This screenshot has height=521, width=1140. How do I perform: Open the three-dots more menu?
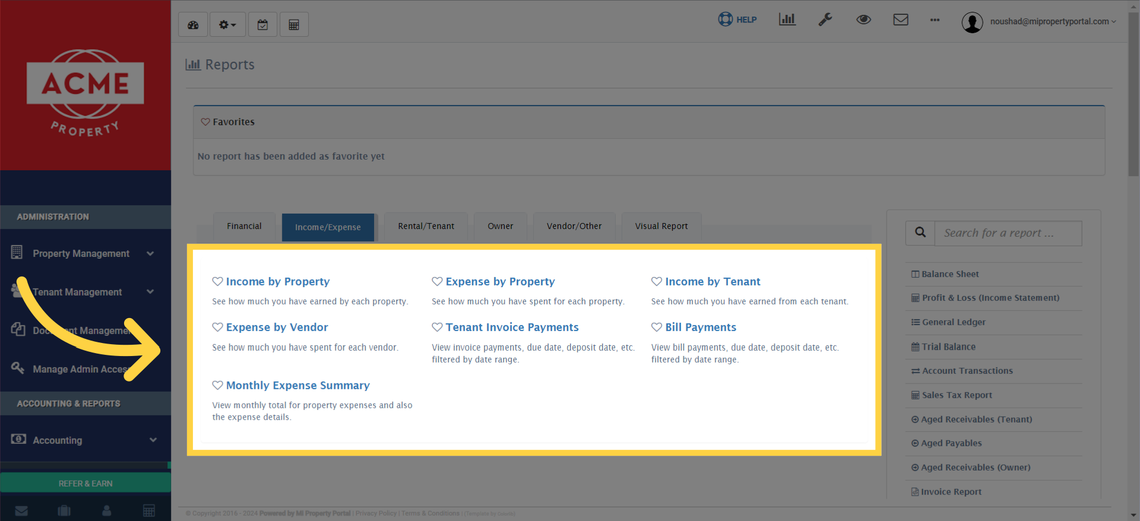tap(935, 20)
